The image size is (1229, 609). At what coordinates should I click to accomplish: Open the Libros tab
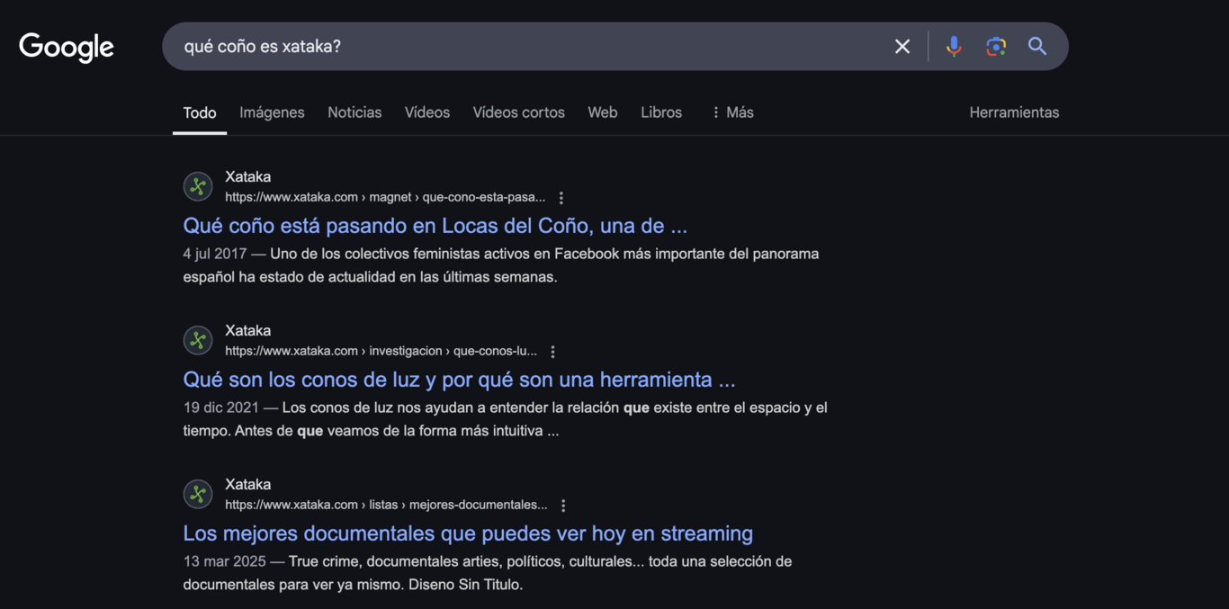coord(661,112)
